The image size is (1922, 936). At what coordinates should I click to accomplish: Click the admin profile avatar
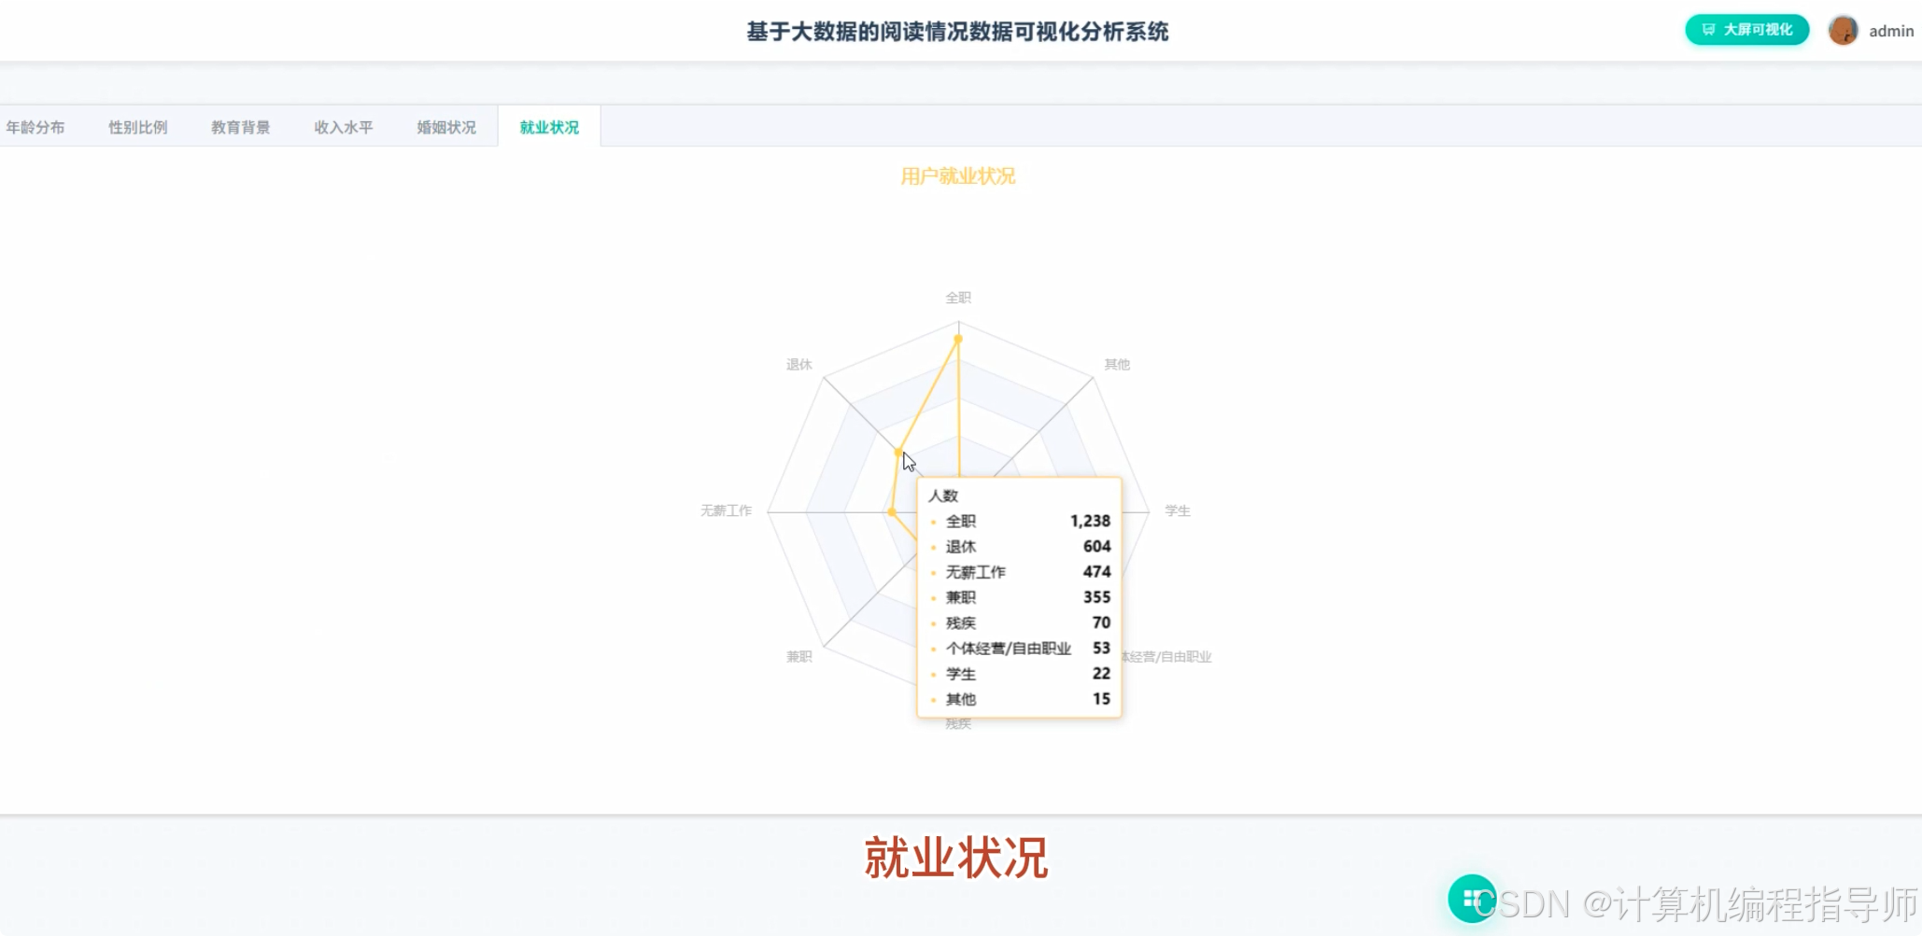1843,29
